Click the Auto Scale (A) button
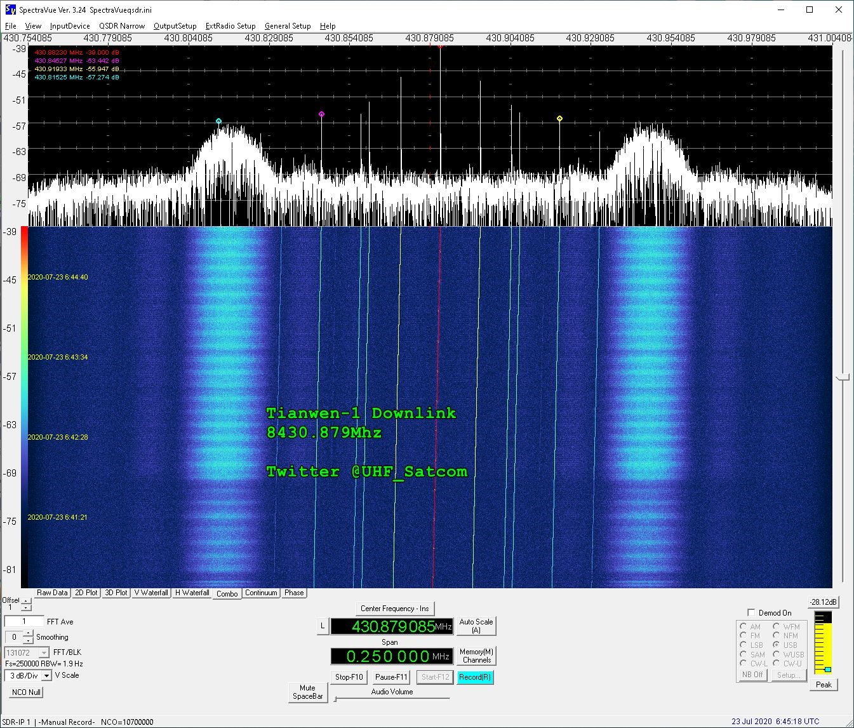854x728 pixels. click(x=476, y=626)
